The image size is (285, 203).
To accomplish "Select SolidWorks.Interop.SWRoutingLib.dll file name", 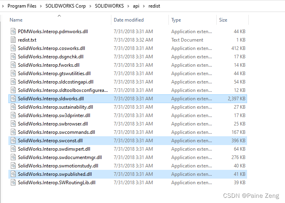I will (x=57, y=182).
